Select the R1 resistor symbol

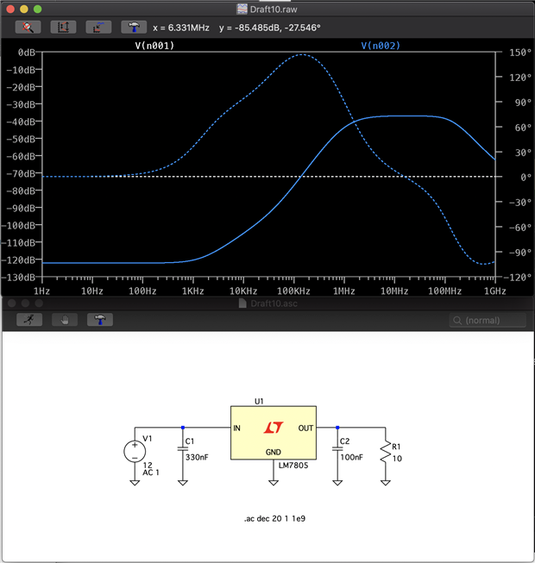[386, 452]
